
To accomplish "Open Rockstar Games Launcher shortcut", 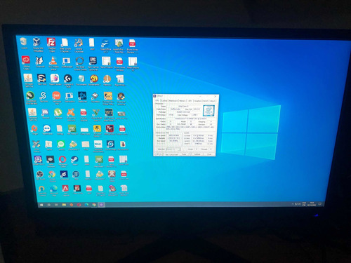I will pyautogui.click(x=97, y=130).
